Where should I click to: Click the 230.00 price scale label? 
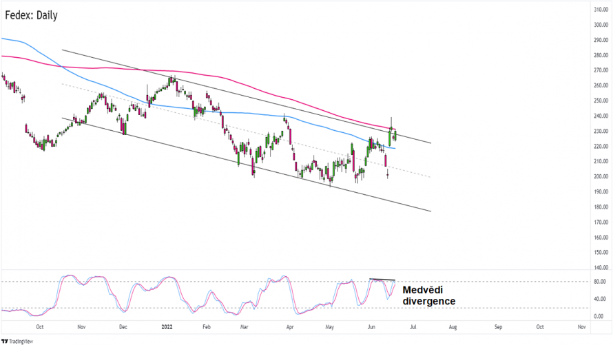coord(601,132)
